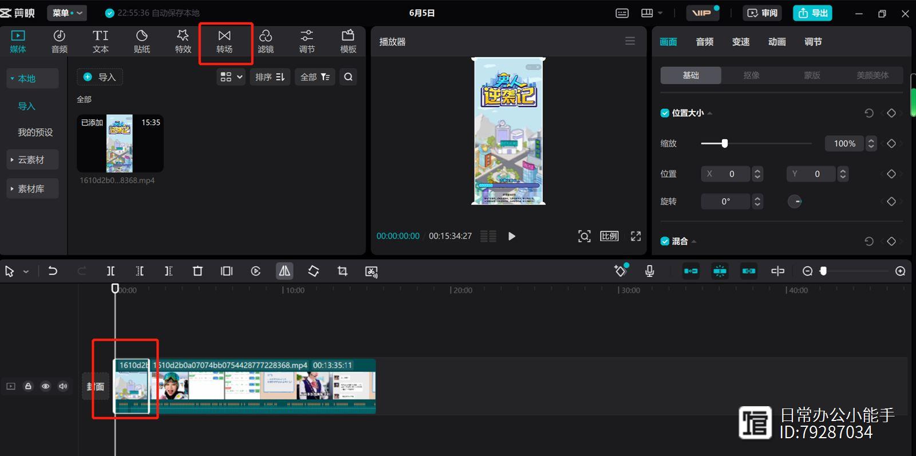Open the 滤镜 filters tab
The width and height of the screenshot is (916, 456).
266,42
